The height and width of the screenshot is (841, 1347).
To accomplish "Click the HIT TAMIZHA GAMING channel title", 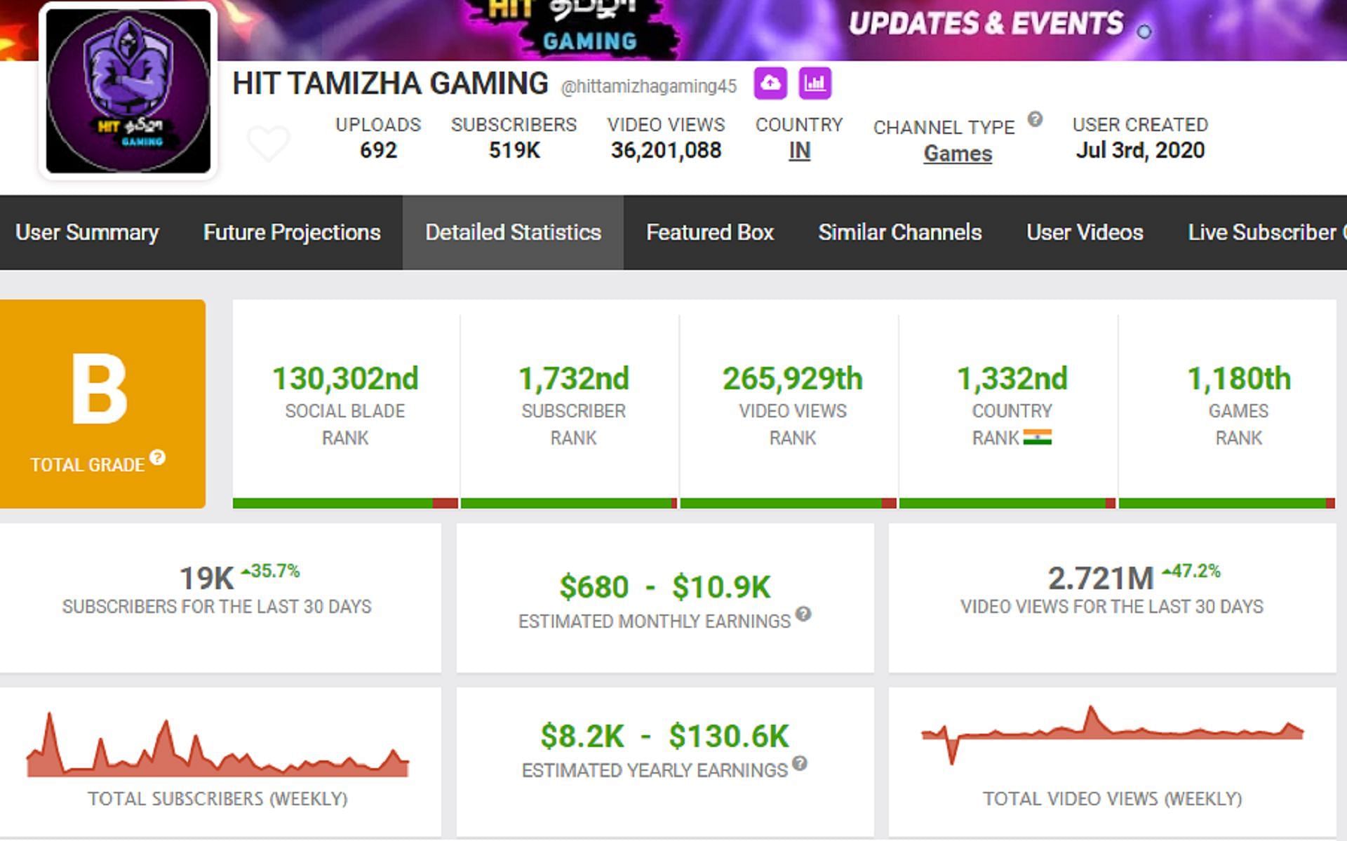I will coord(390,83).
